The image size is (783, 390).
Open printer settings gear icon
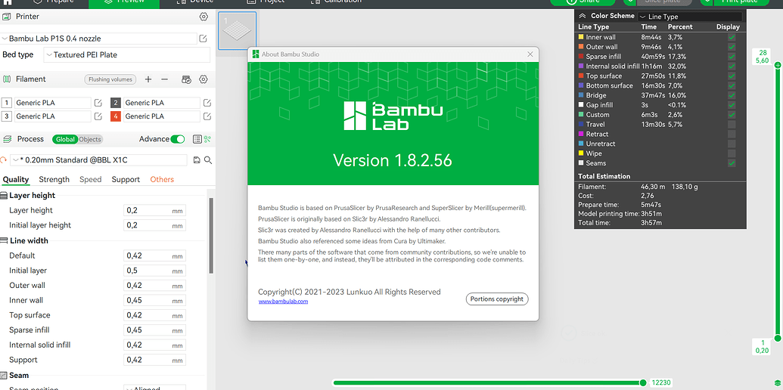[x=204, y=17]
